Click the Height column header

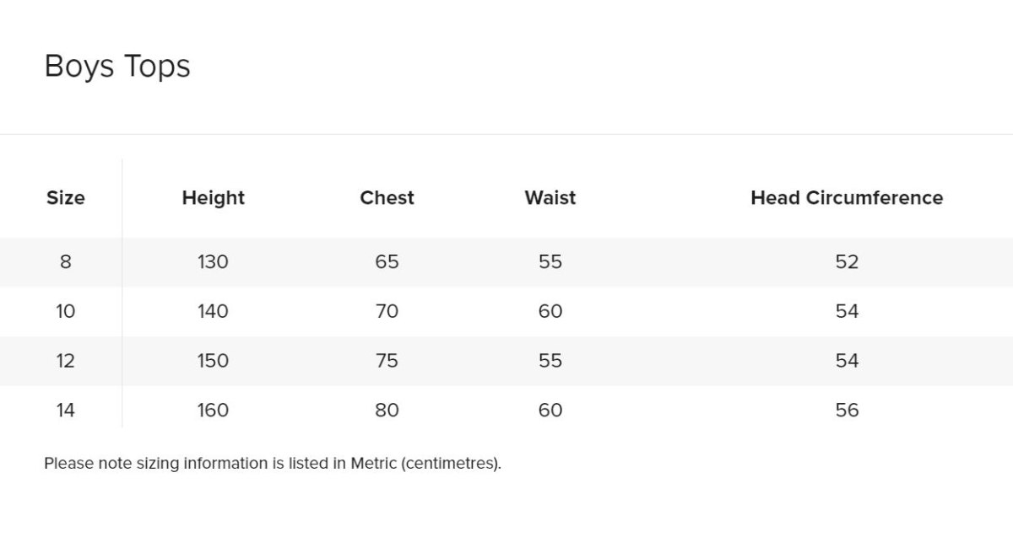click(213, 198)
